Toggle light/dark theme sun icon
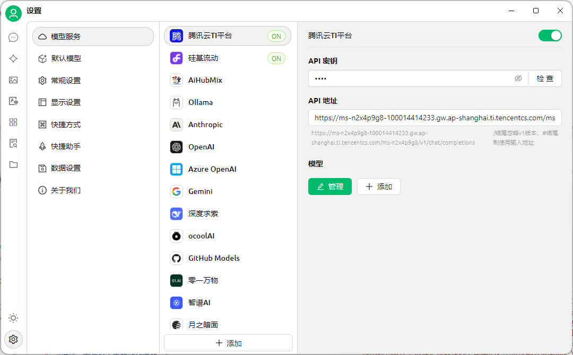The width and height of the screenshot is (573, 355). click(13, 318)
